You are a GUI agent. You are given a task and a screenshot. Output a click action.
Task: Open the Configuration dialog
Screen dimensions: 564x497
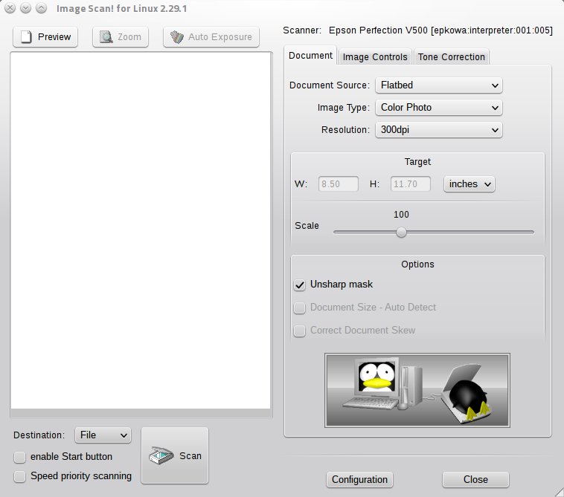[359, 480]
